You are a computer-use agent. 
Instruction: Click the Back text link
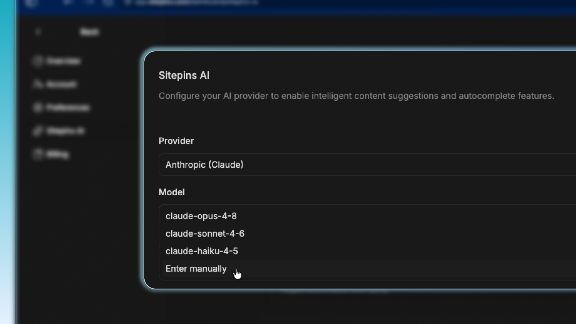point(89,32)
